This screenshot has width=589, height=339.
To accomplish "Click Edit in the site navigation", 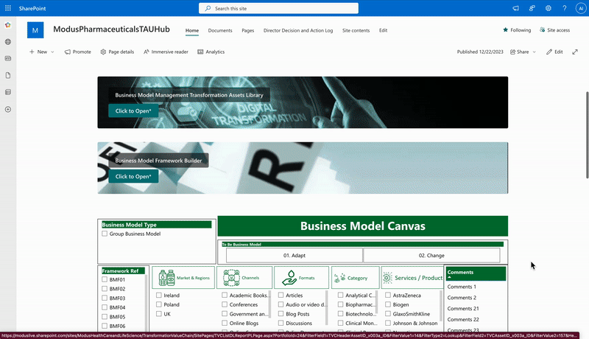I will 383,30.
